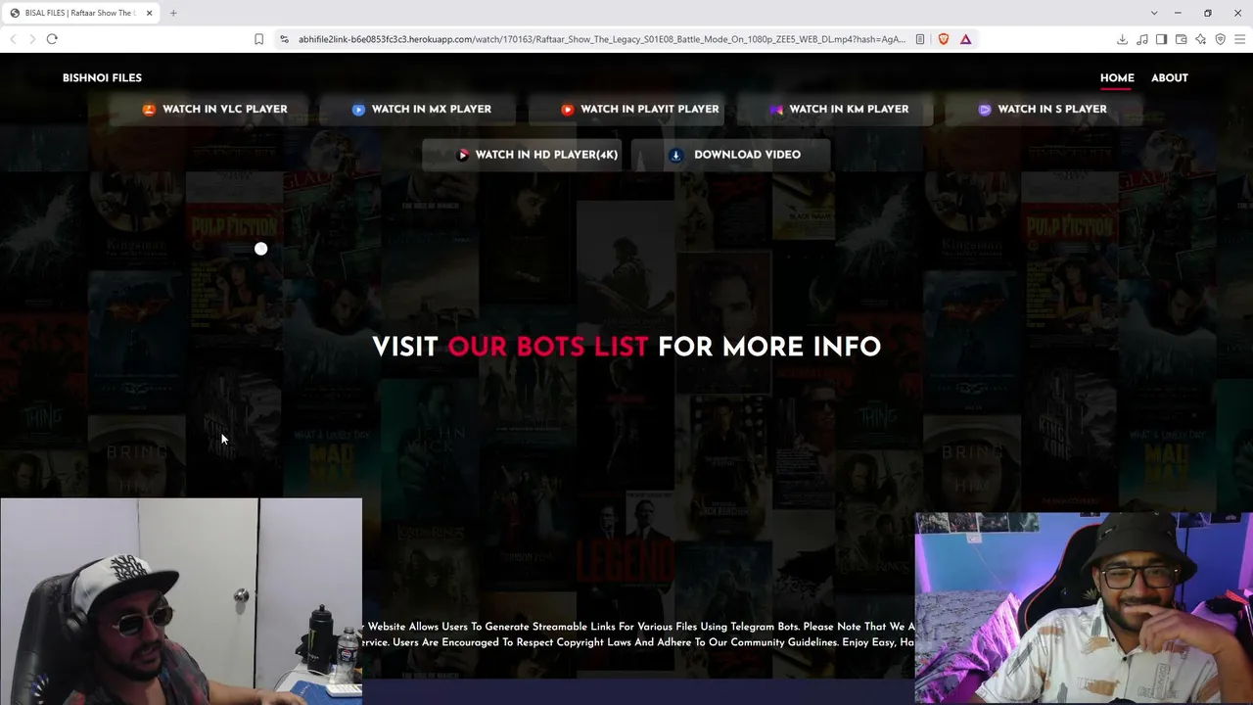This screenshot has height=705, width=1253.
Task: View site information icon beside the URL
Action: tap(284, 39)
